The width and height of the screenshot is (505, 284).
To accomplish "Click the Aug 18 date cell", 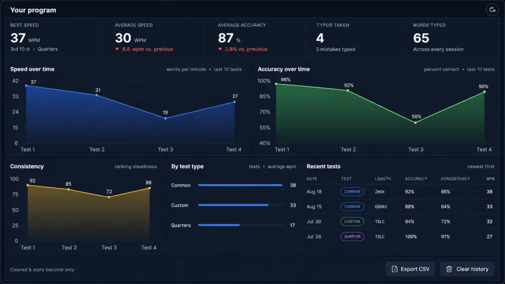I will [314, 192].
